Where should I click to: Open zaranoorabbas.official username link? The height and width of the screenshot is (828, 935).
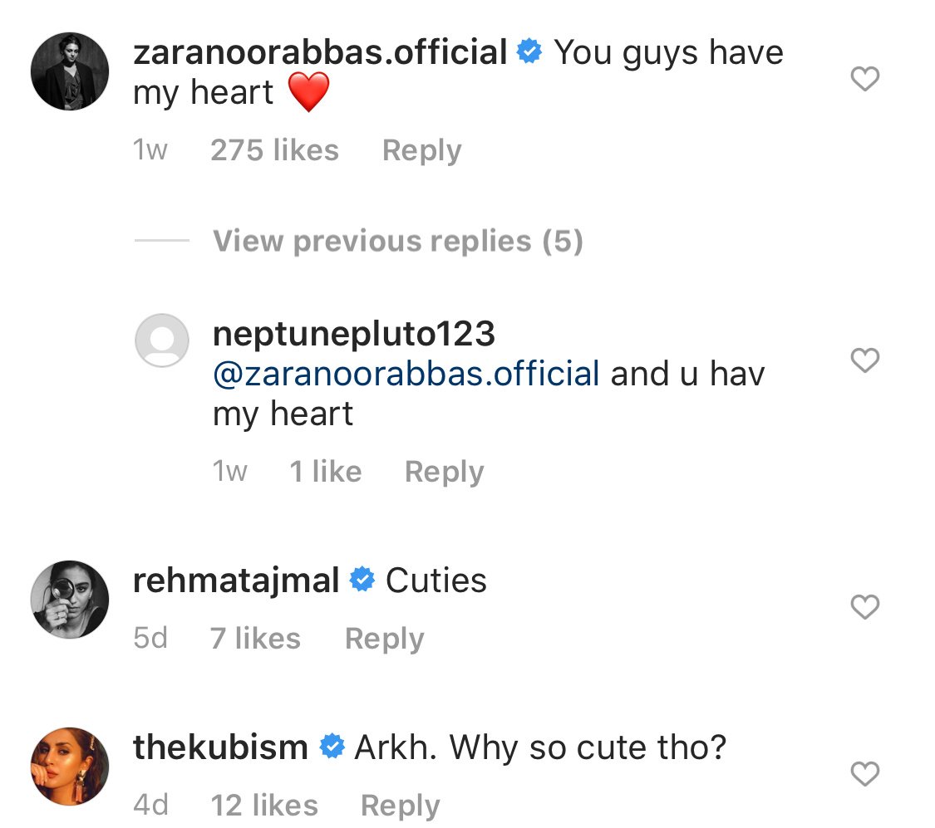point(320,53)
